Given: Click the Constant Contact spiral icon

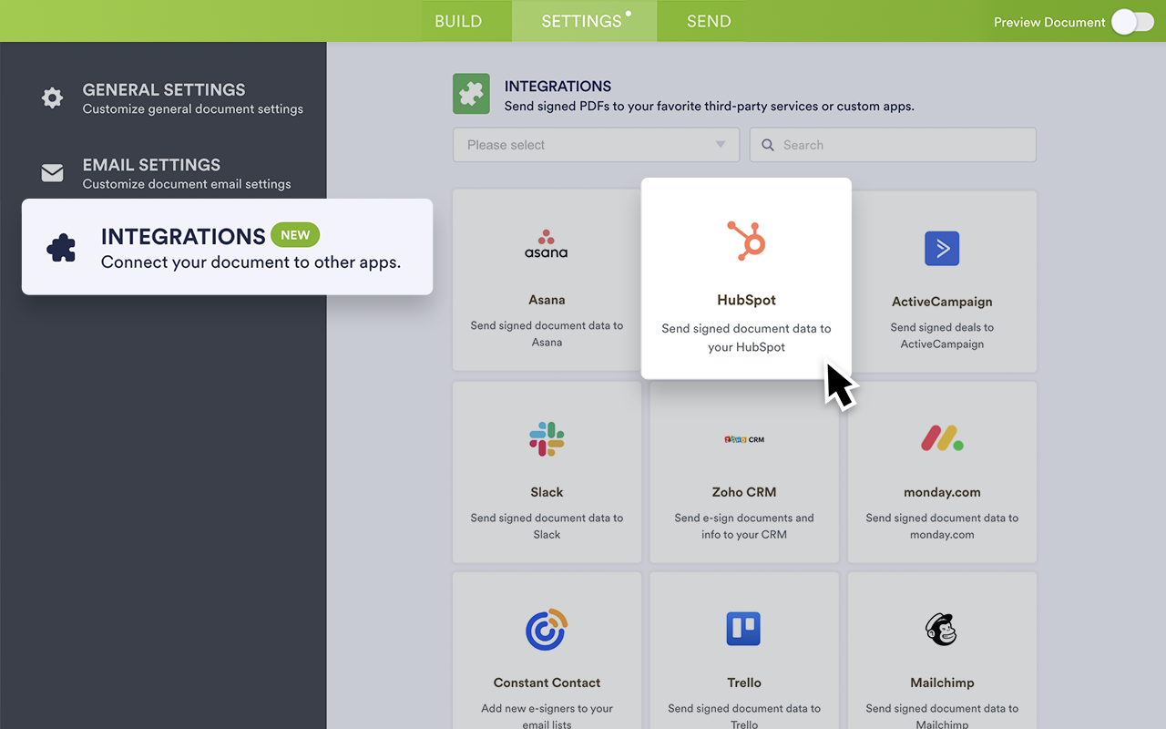Looking at the screenshot, I should (x=547, y=629).
